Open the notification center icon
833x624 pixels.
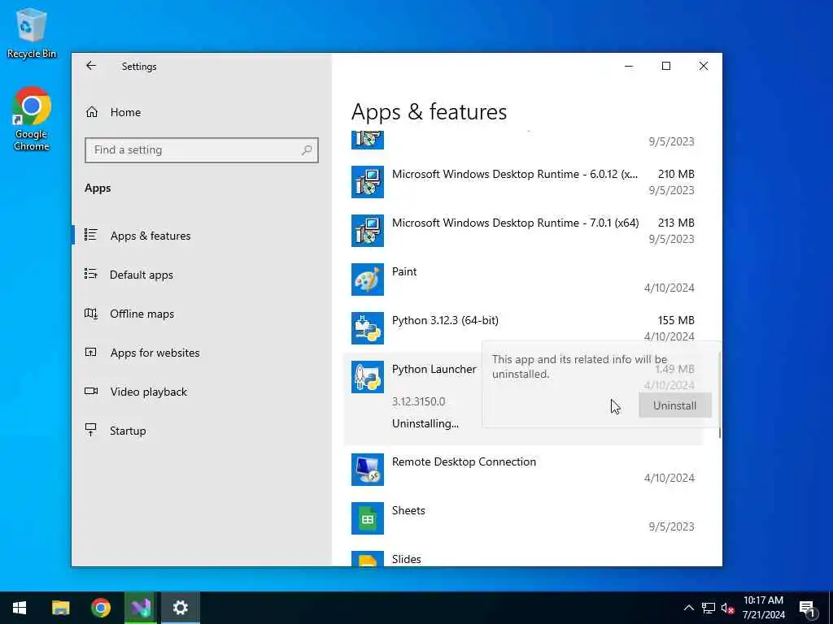click(807, 609)
